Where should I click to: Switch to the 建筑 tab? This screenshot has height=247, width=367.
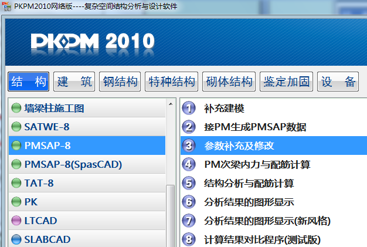(74, 82)
